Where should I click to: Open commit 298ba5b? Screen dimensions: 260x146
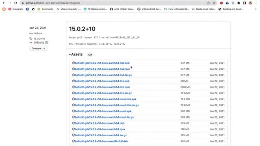39,43
